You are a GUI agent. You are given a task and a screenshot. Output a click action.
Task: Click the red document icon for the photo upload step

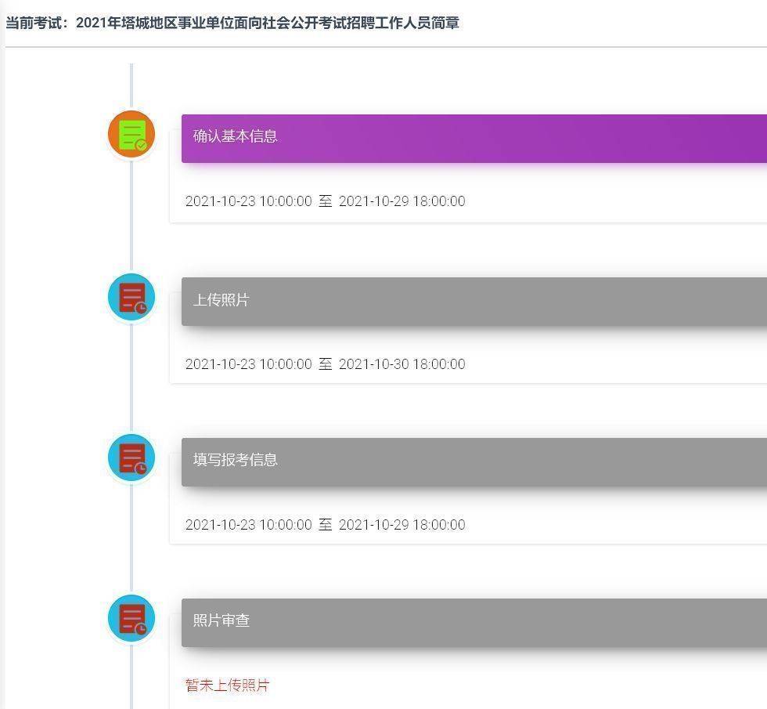click(130, 296)
